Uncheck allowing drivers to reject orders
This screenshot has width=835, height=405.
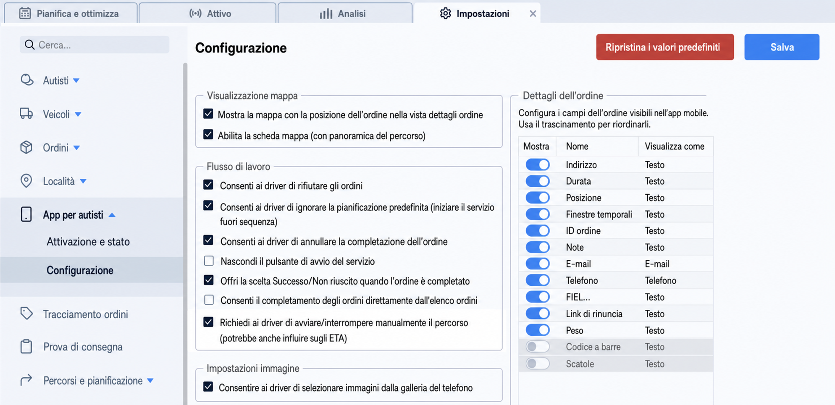tap(208, 185)
